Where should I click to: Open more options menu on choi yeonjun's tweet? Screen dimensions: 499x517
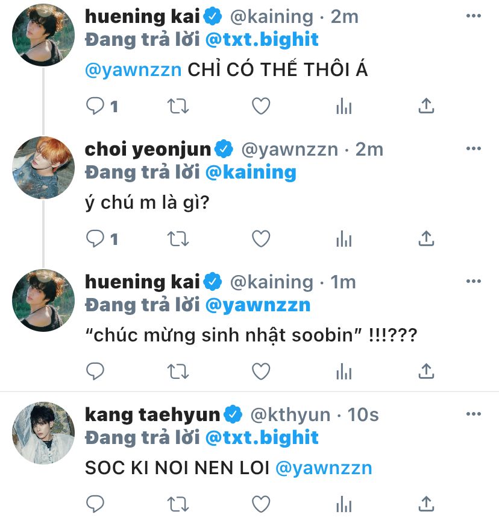[474, 149]
